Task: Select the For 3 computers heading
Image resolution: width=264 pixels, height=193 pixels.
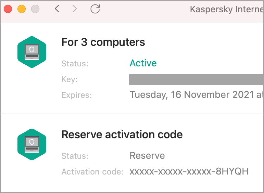Action: coord(103,42)
